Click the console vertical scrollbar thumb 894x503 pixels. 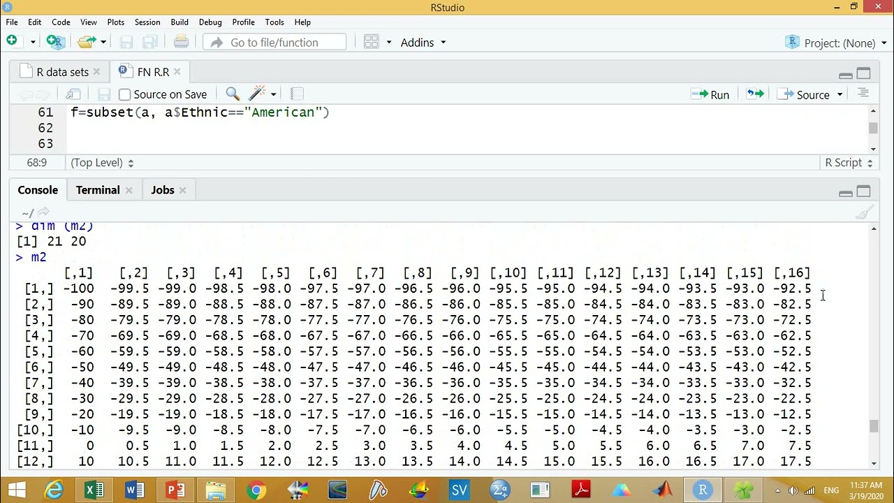tap(874, 425)
